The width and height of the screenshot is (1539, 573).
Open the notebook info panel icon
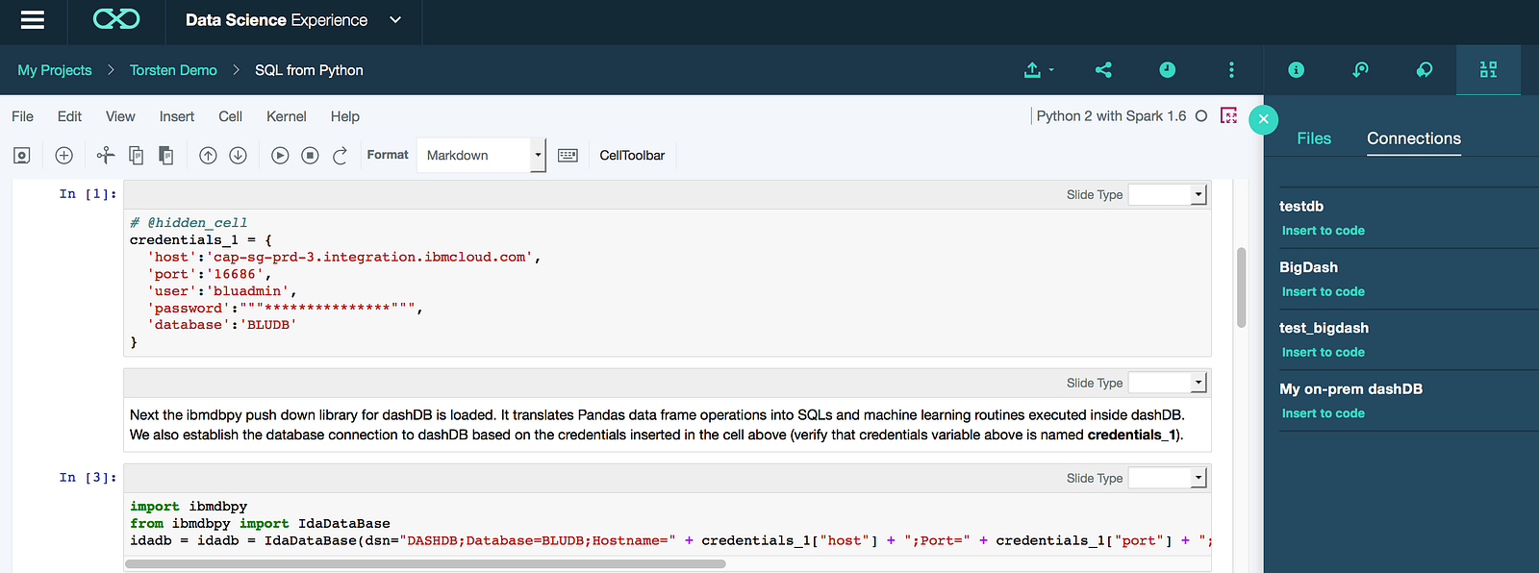[1296, 70]
